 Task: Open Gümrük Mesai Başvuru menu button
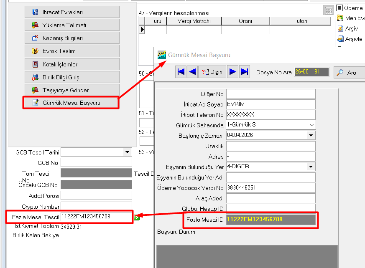point(71,103)
